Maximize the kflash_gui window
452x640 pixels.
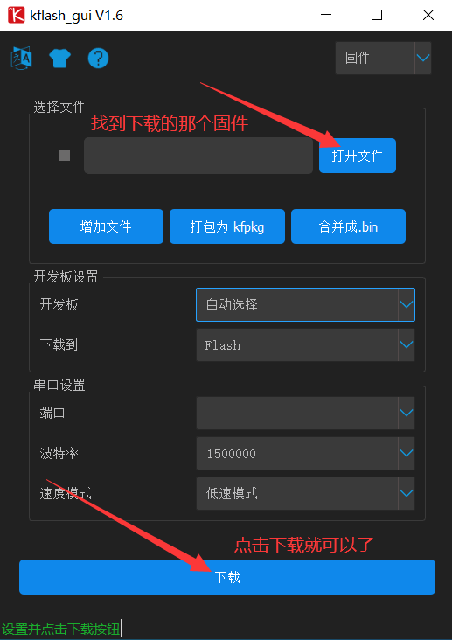377,16
